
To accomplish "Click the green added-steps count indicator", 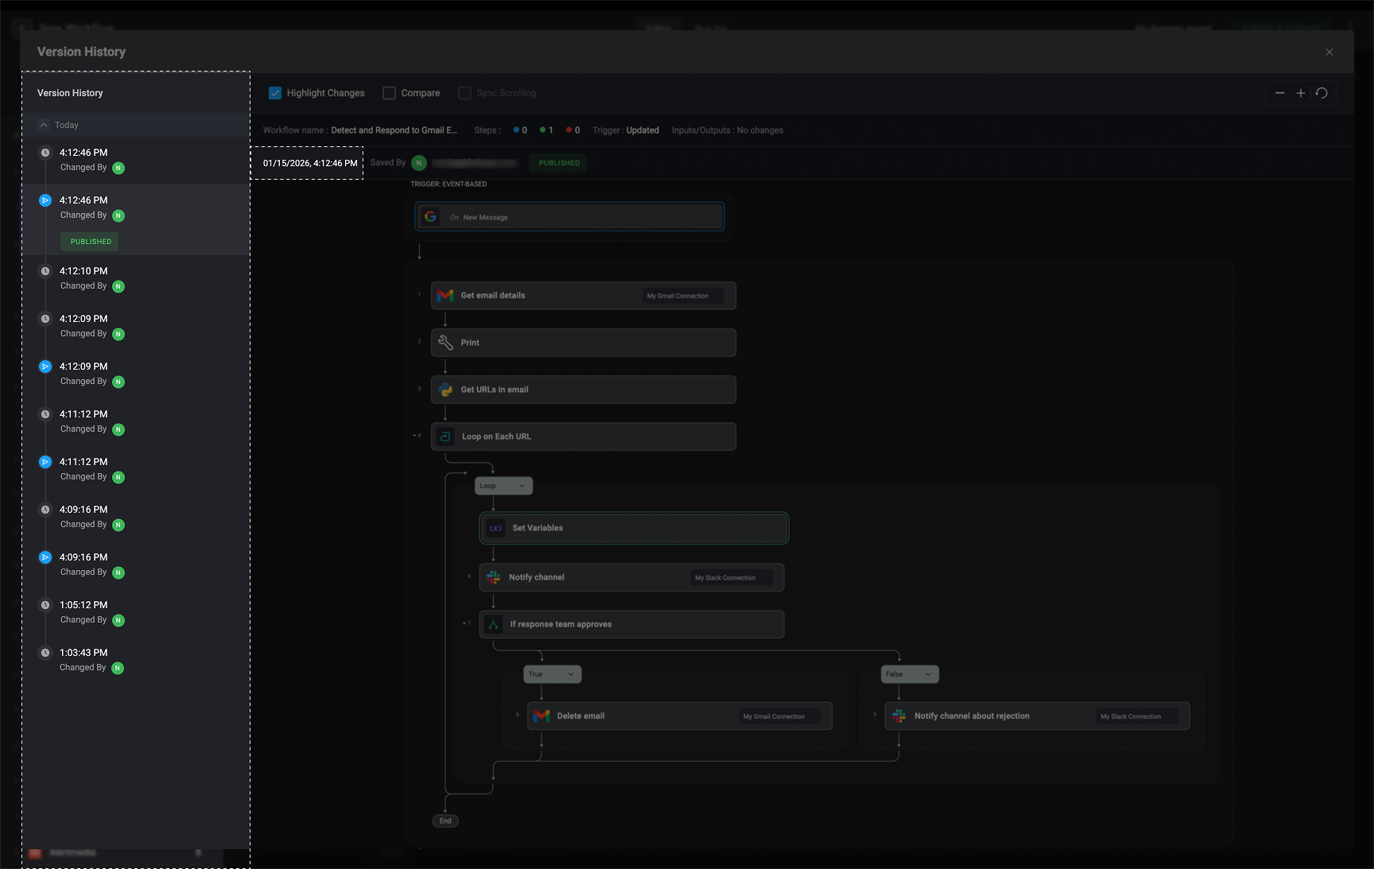I will pyautogui.click(x=546, y=130).
